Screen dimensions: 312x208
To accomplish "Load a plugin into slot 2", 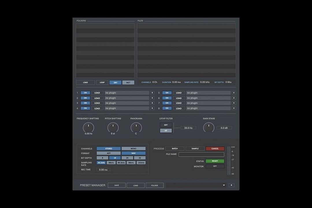I will 97,98.
